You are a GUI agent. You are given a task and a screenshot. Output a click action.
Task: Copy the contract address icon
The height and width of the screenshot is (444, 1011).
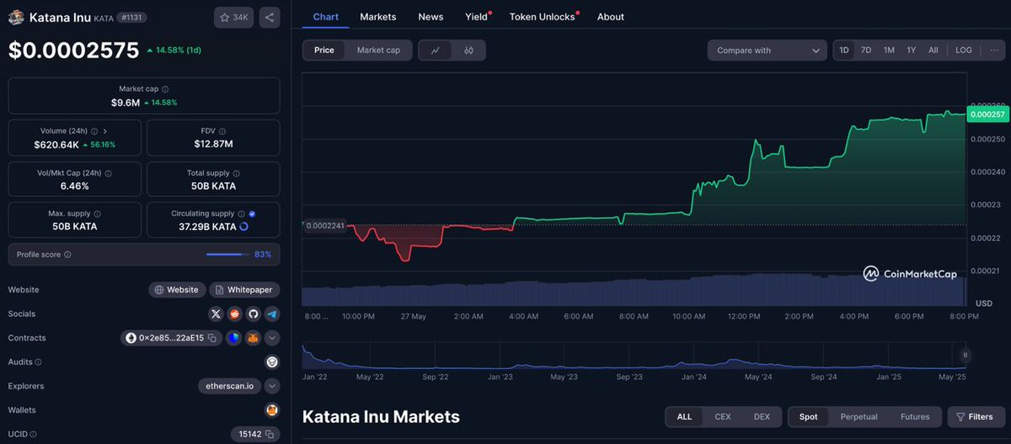[x=211, y=338]
